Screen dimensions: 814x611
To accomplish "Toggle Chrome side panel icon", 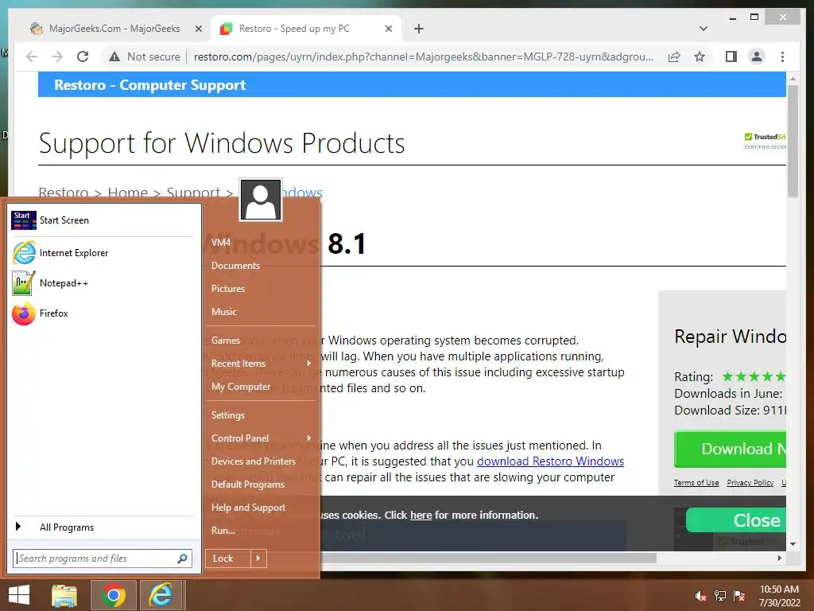I will tap(731, 56).
